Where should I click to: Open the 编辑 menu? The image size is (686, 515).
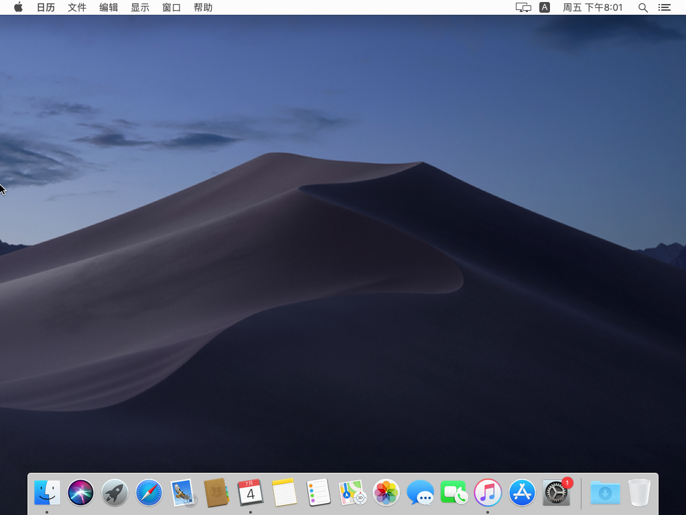tap(109, 7)
